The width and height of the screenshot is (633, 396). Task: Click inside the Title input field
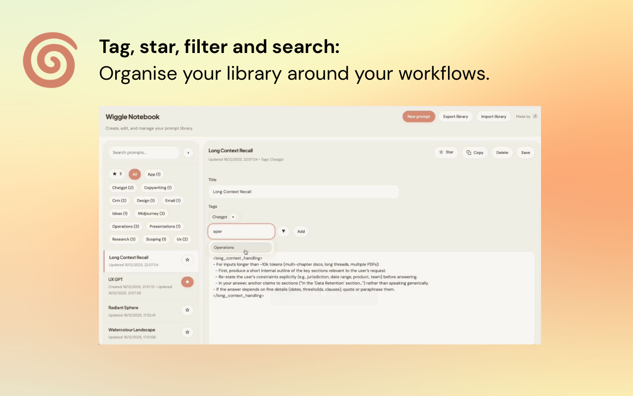click(303, 192)
